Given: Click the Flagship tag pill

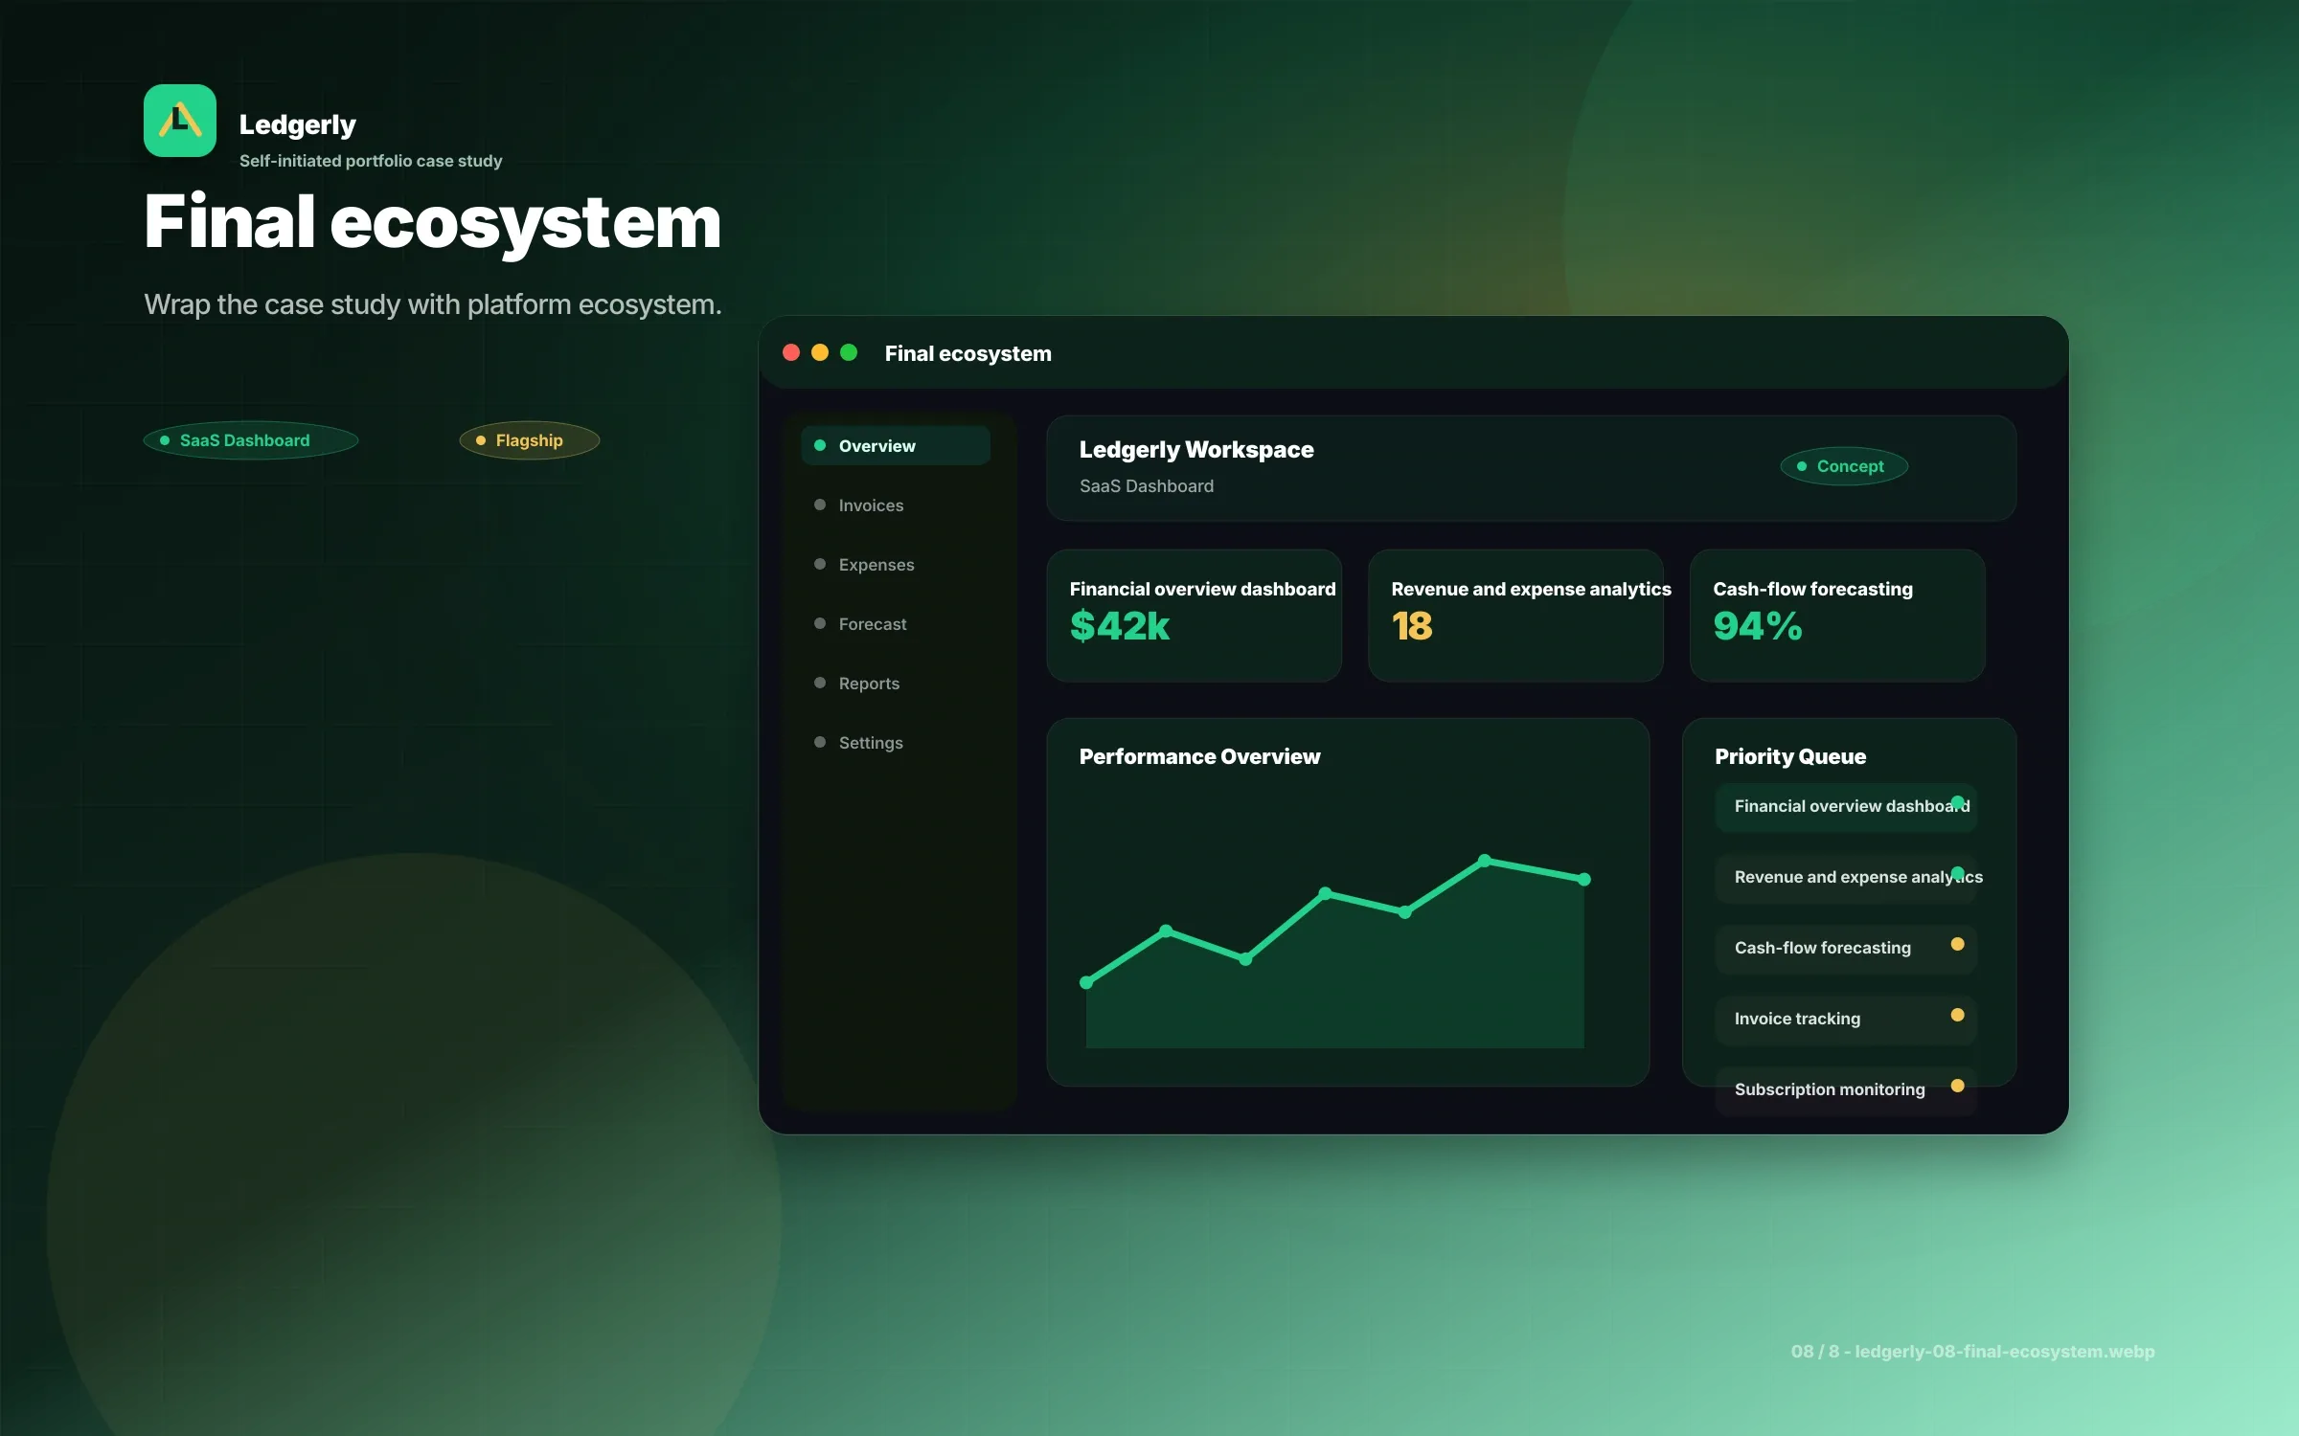Looking at the screenshot, I should coord(530,440).
